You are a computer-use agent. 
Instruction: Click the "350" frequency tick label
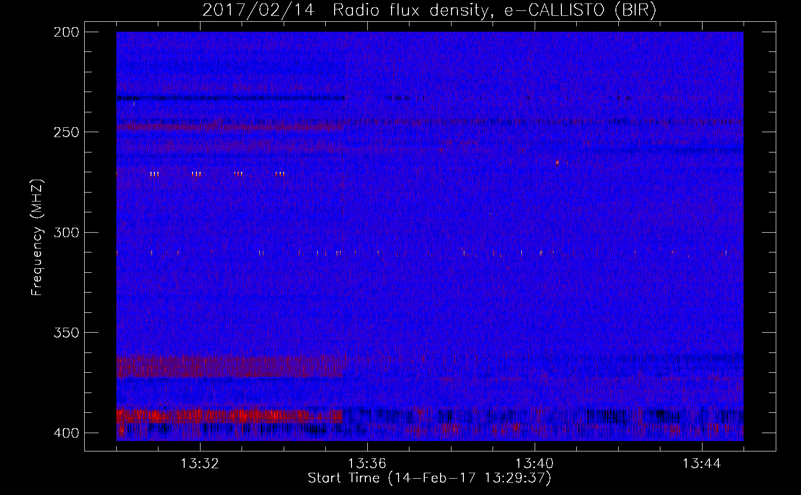pyautogui.click(x=66, y=333)
